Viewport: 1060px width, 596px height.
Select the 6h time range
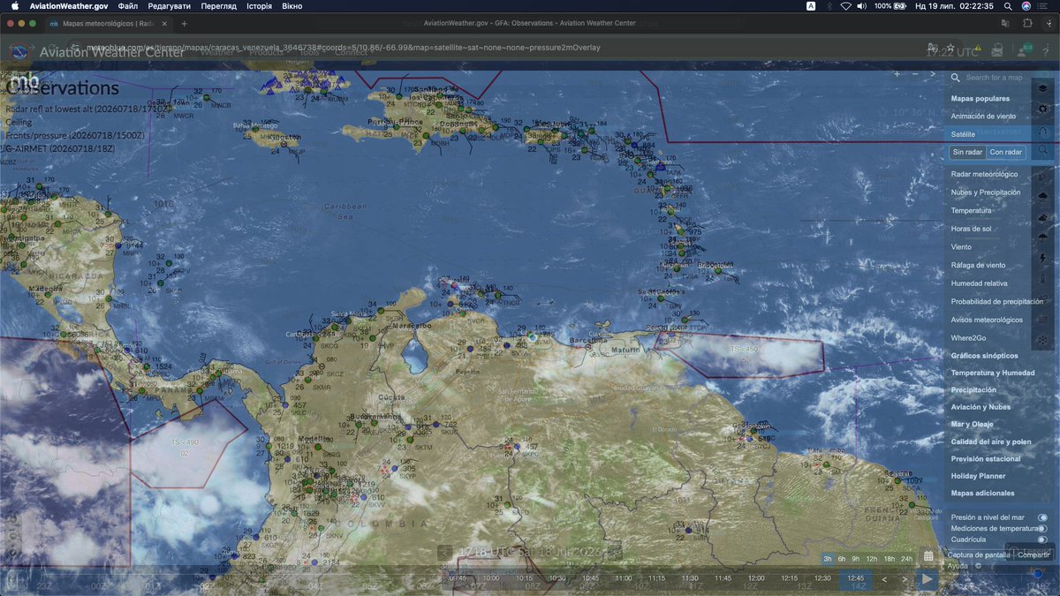(842, 558)
